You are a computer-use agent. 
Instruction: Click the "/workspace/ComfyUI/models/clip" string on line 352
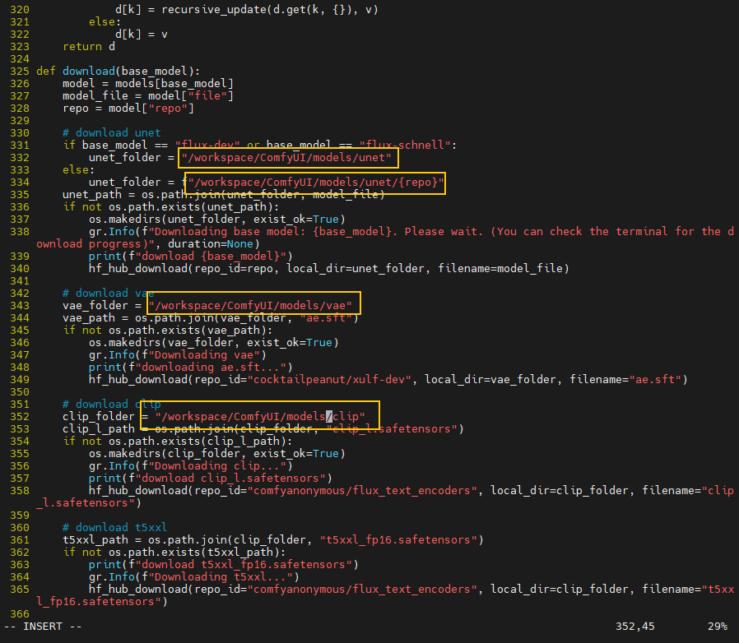(x=260, y=416)
